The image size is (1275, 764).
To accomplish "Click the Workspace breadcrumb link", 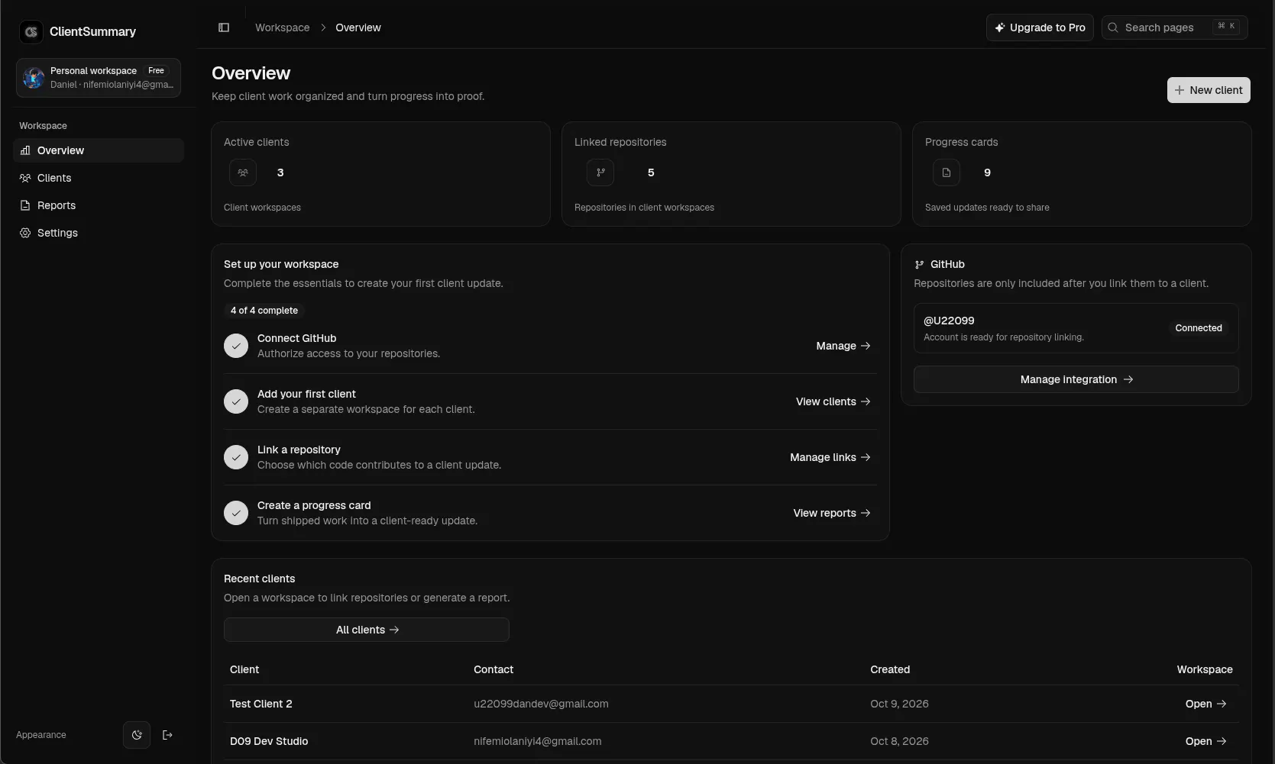I will [283, 27].
